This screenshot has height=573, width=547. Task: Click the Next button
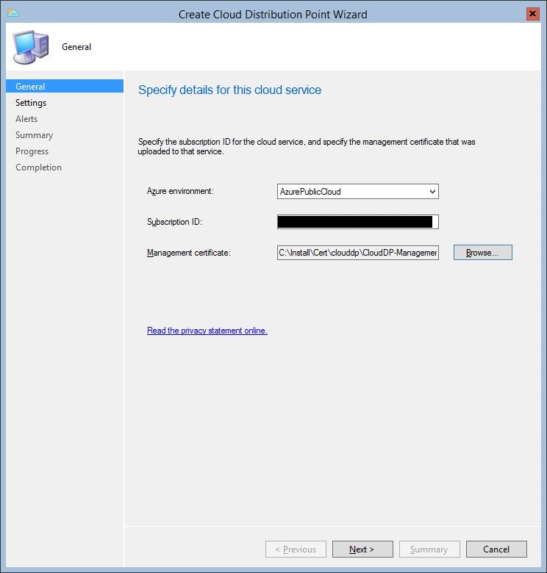[362, 549]
